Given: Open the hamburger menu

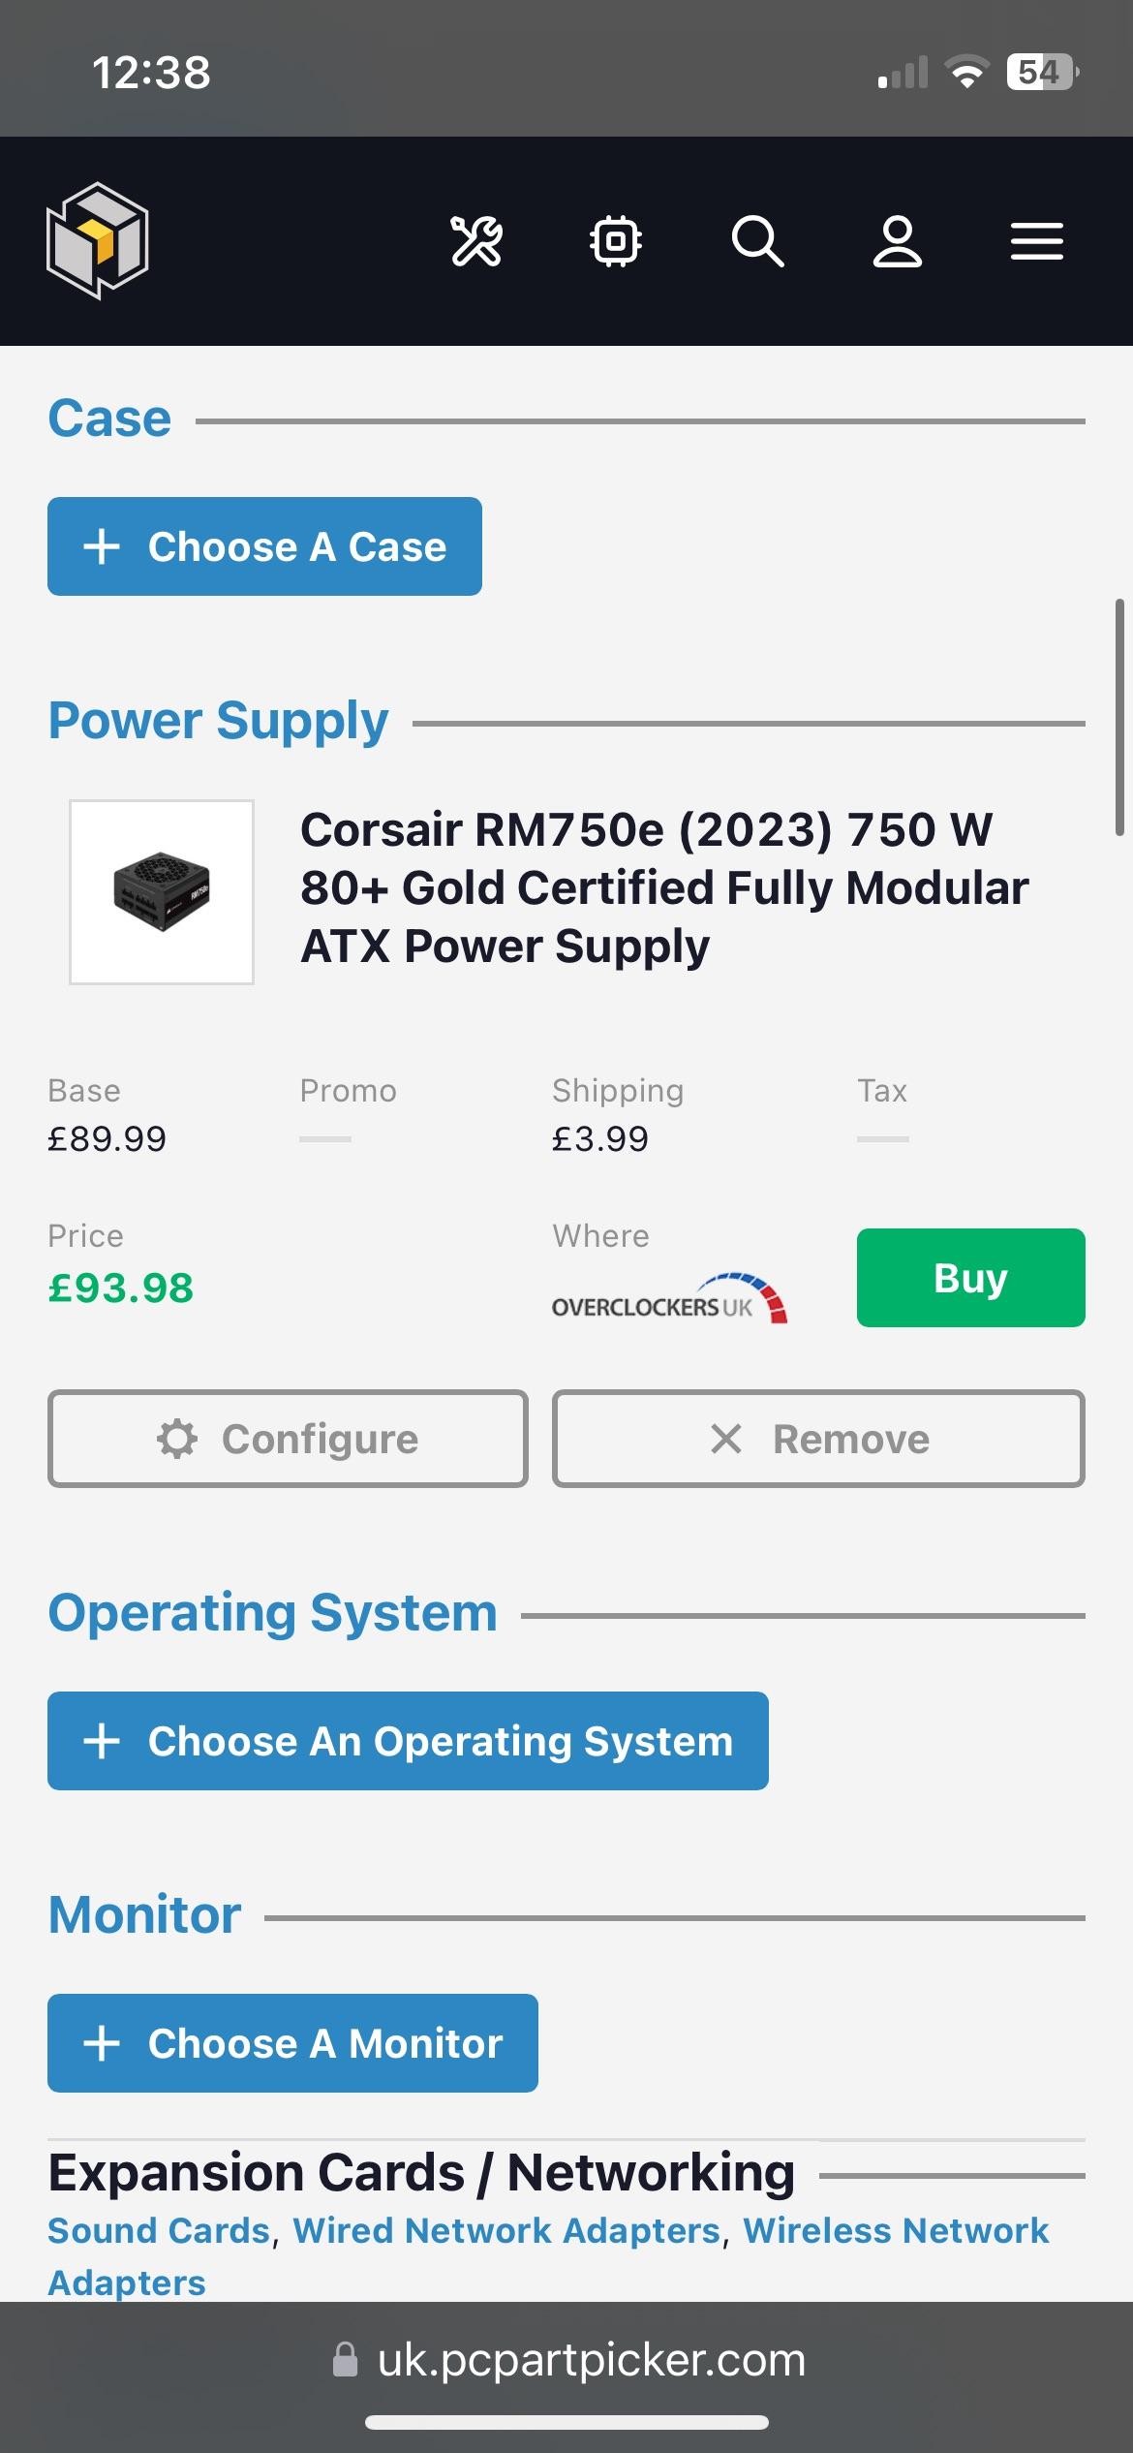Looking at the screenshot, I should click(x=1037, y=241).
